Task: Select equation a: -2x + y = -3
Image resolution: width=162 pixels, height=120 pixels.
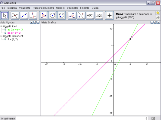Action: tap(15, 29)
